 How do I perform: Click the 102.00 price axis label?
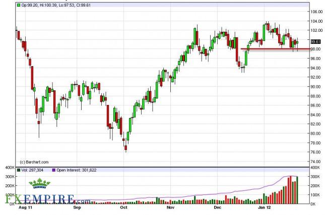coord(316,30)
